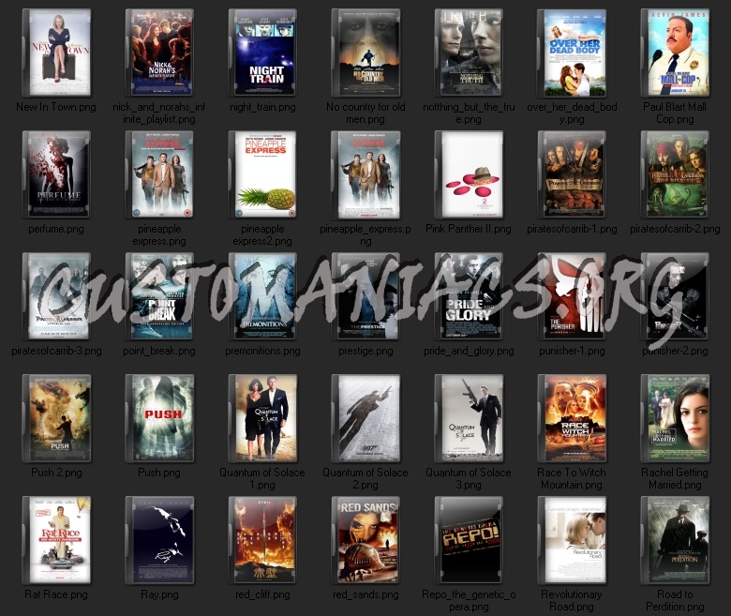Screen dimensions: 731x616
Task: Click the "Push.png" file name
Action: pos(159,473)
